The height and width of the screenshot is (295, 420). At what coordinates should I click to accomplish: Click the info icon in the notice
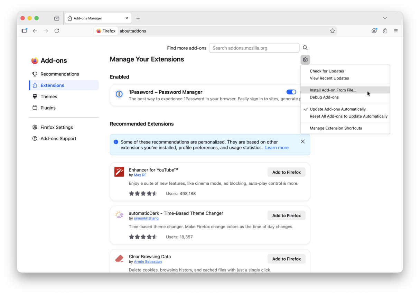pyautogui.click(x=116, y=142)
